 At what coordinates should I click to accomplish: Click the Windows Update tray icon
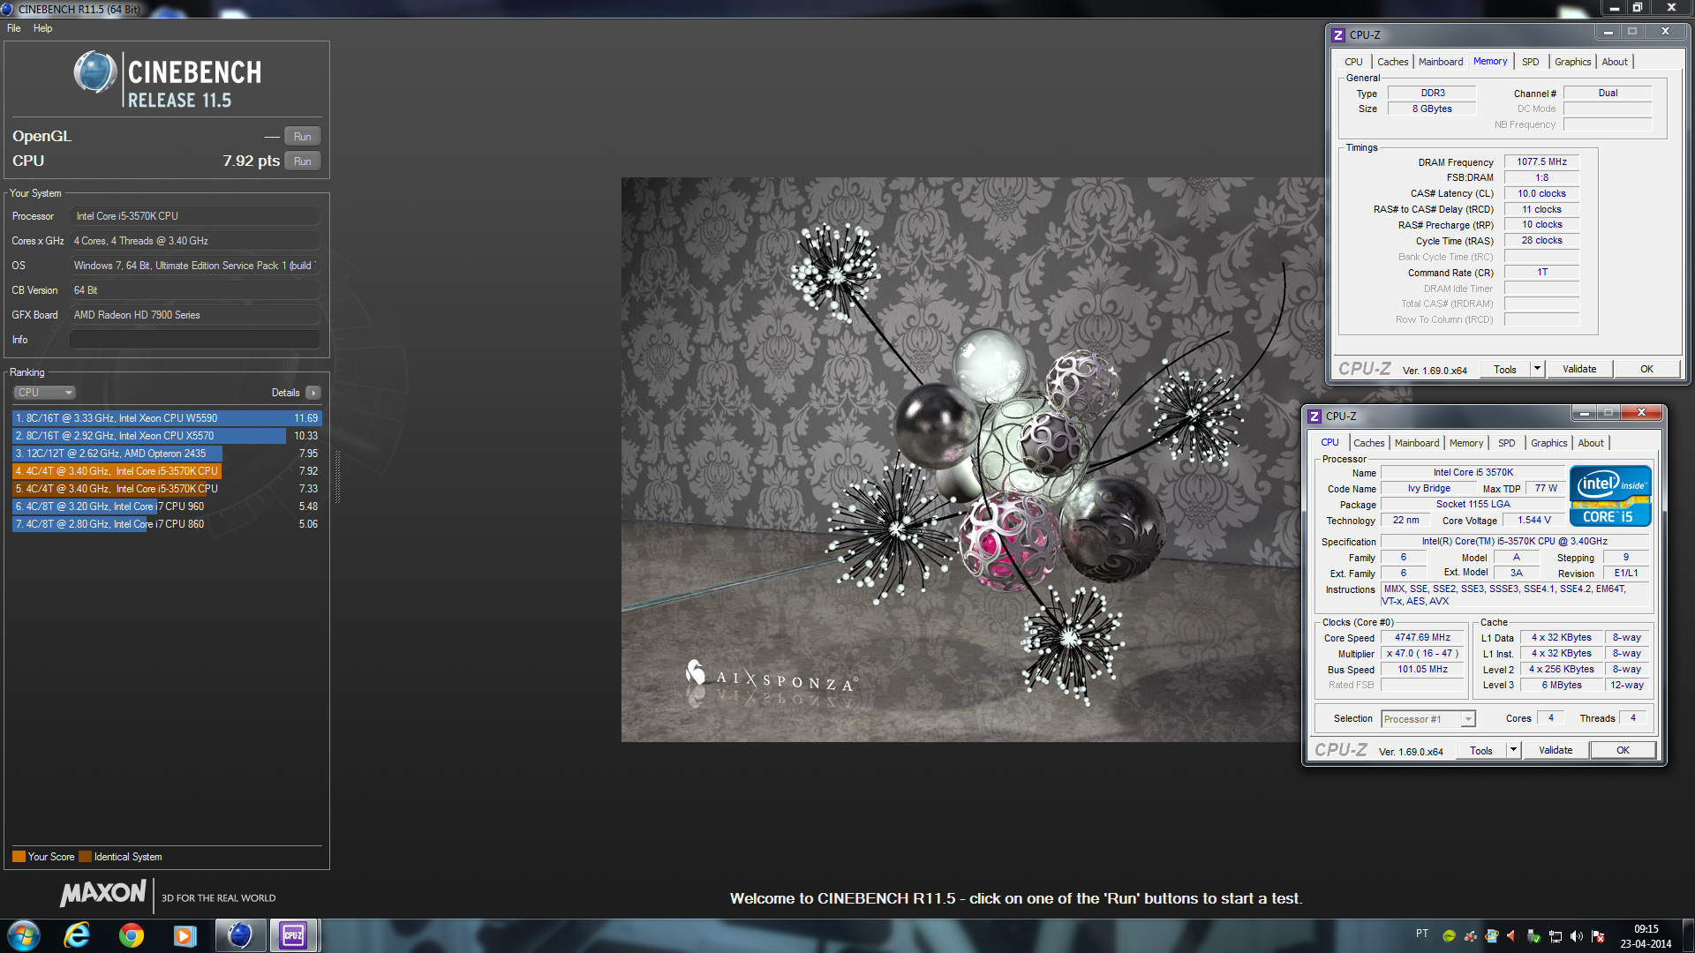tap(1492, 936)
